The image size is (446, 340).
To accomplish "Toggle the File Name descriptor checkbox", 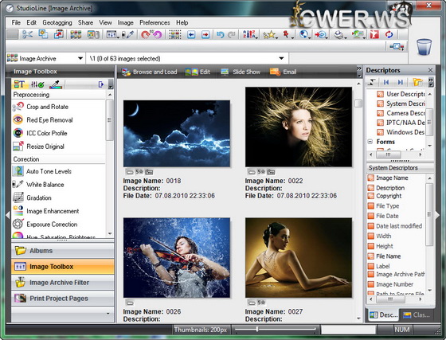I will pyautogui.click(x=370, y=256).
